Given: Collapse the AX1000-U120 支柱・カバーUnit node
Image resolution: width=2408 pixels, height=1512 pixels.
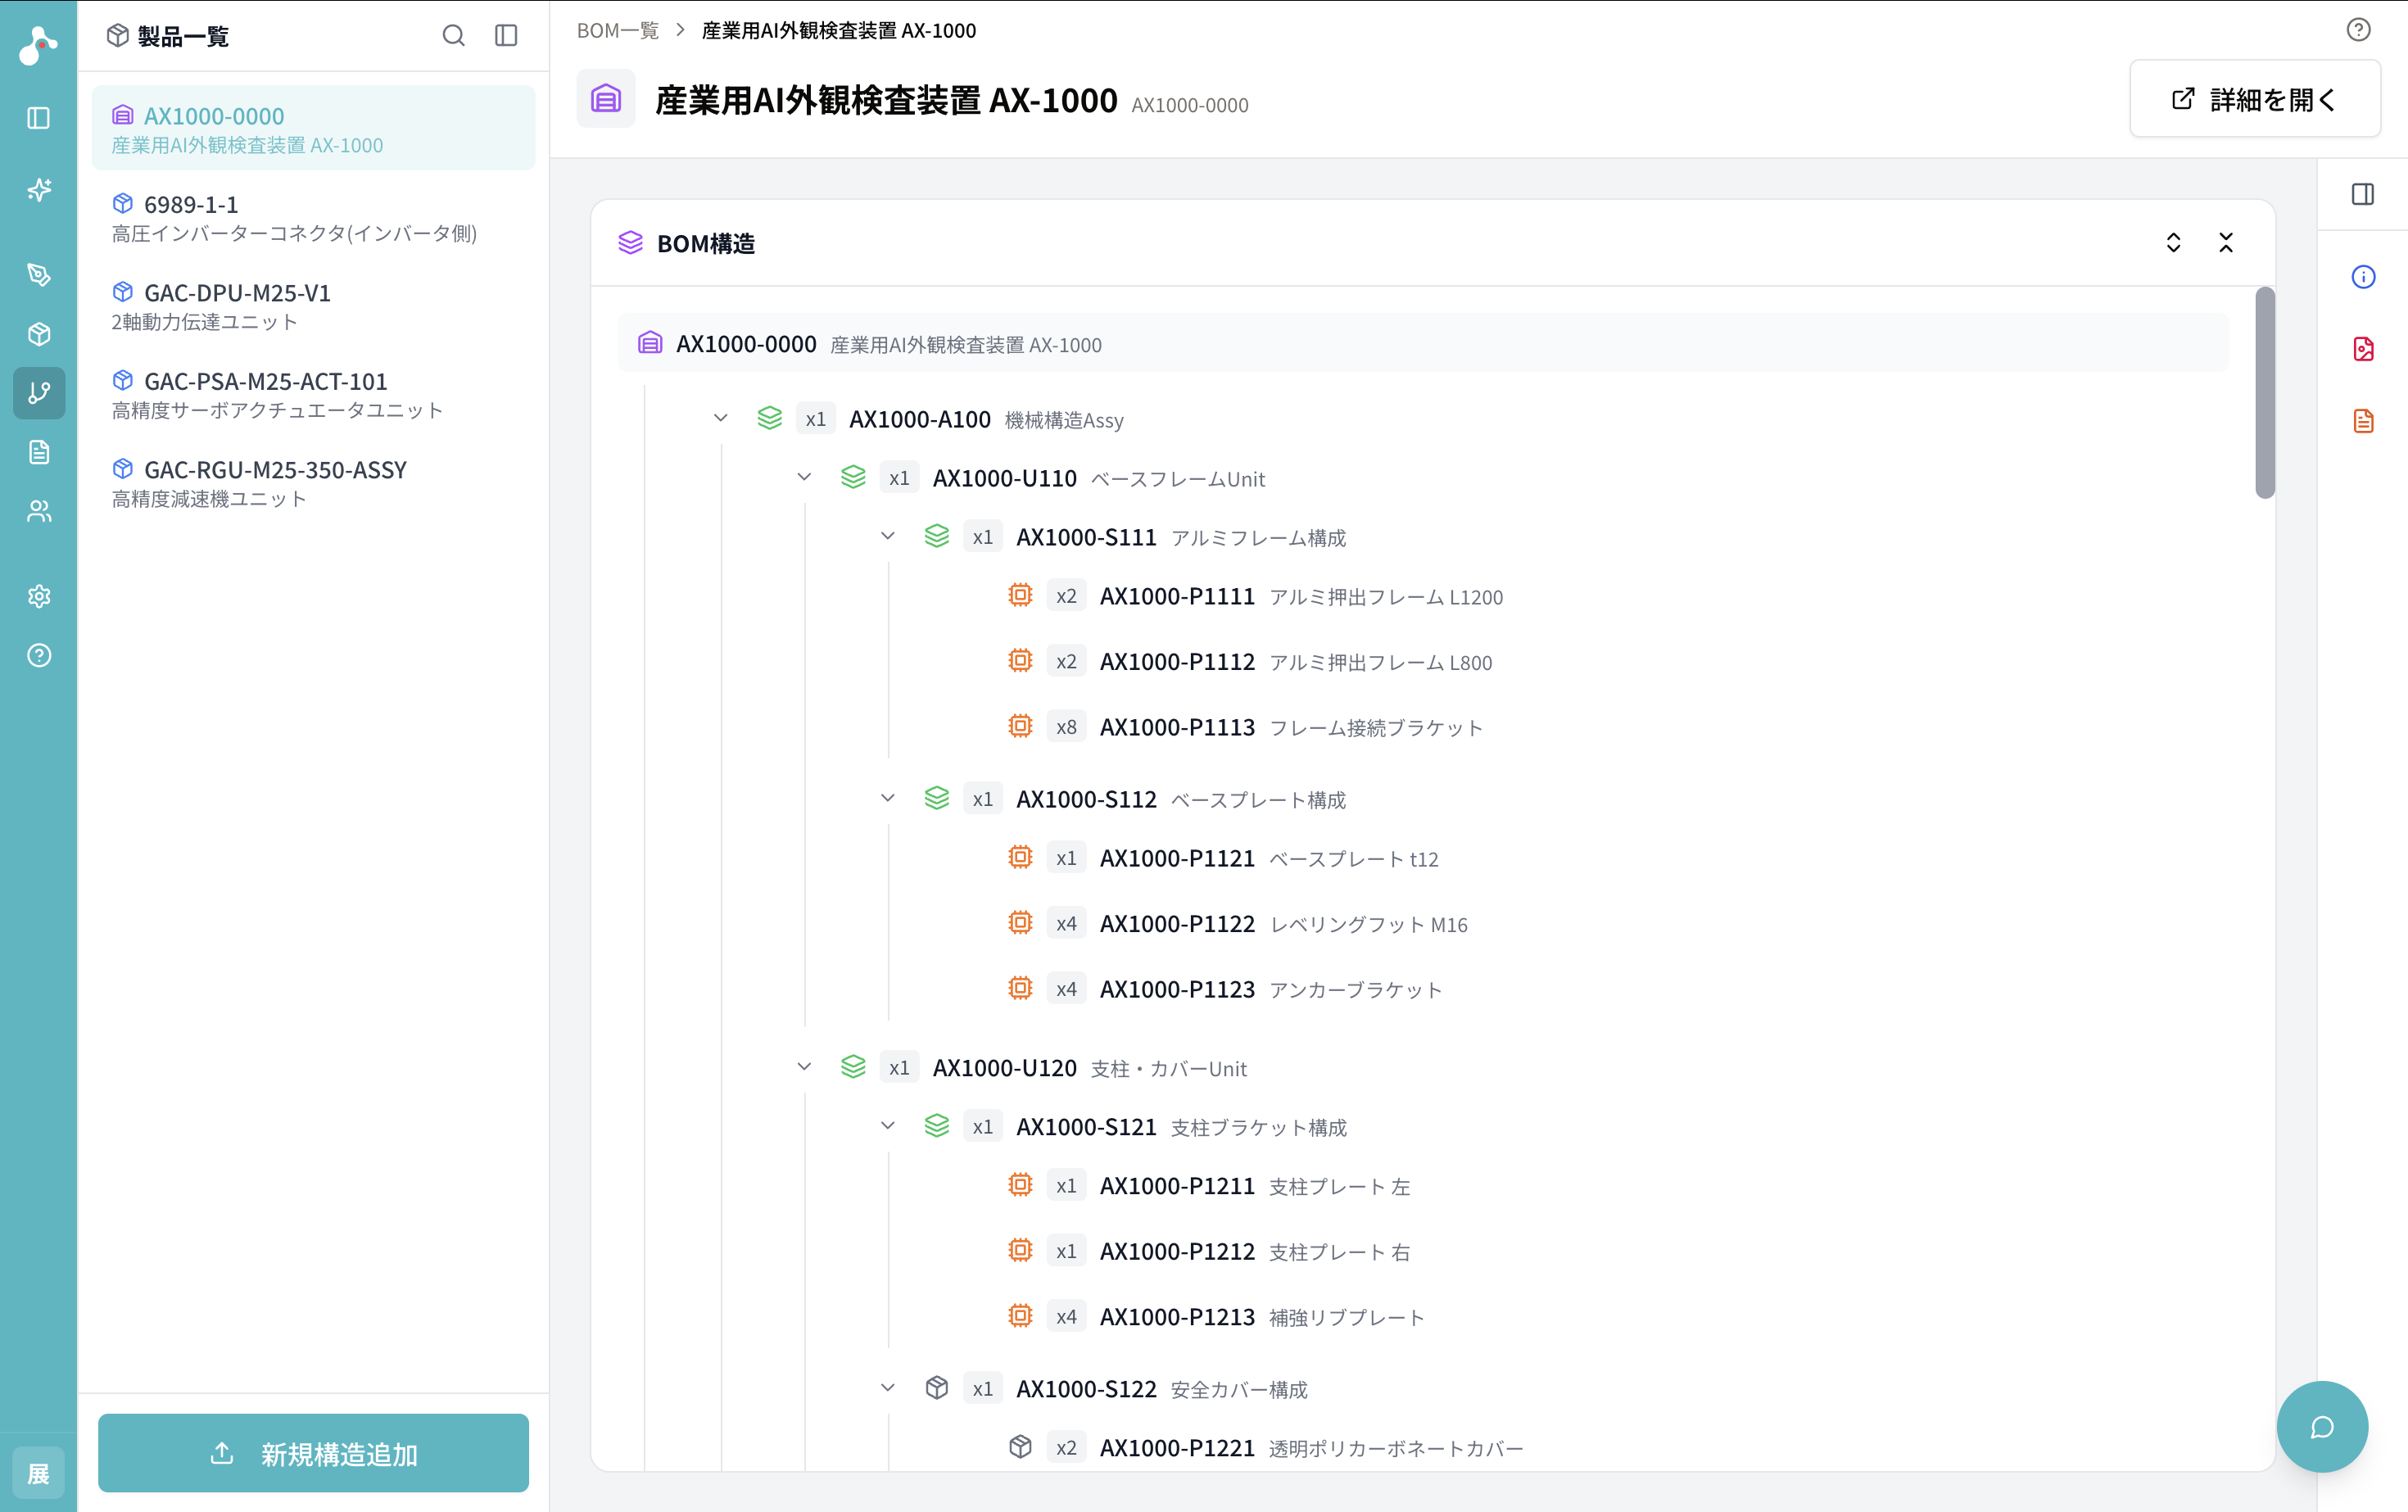Looking at the screenshot, I should [x=804, y=1067].
